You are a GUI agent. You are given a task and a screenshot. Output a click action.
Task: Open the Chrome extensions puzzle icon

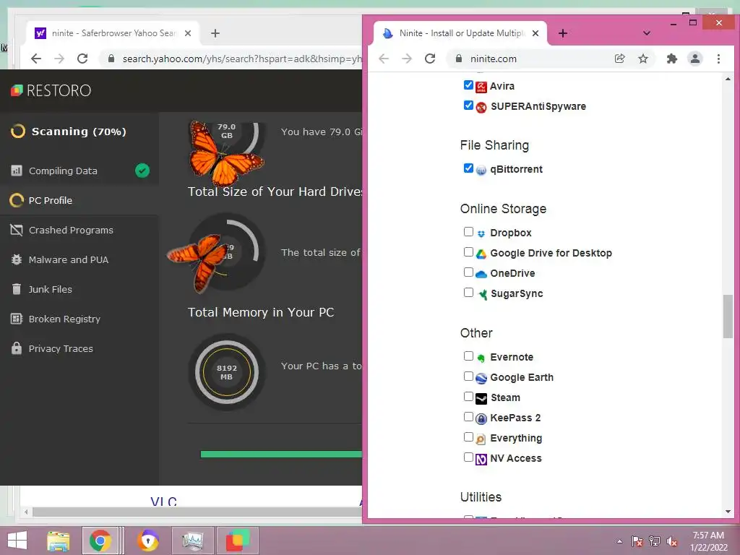click(671, 59)
